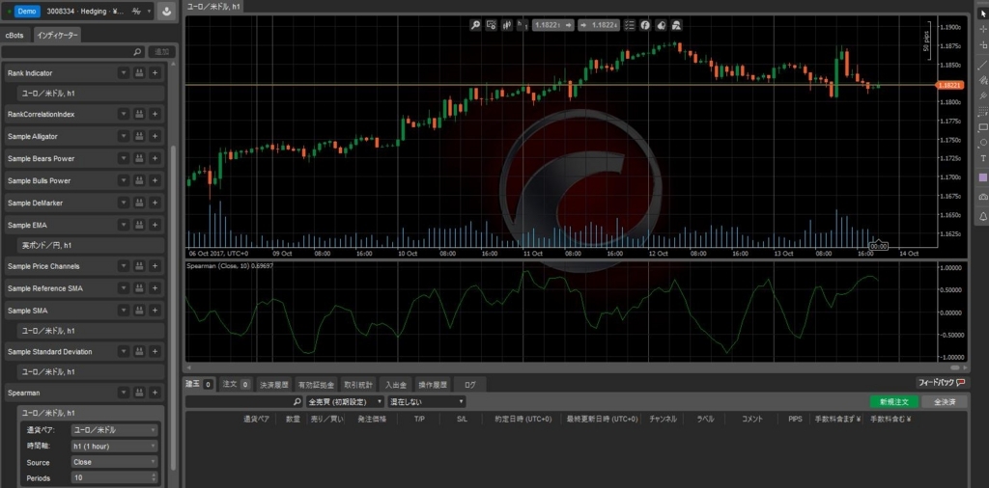Take a chart snapshot with camera icon

pos(982,197)
